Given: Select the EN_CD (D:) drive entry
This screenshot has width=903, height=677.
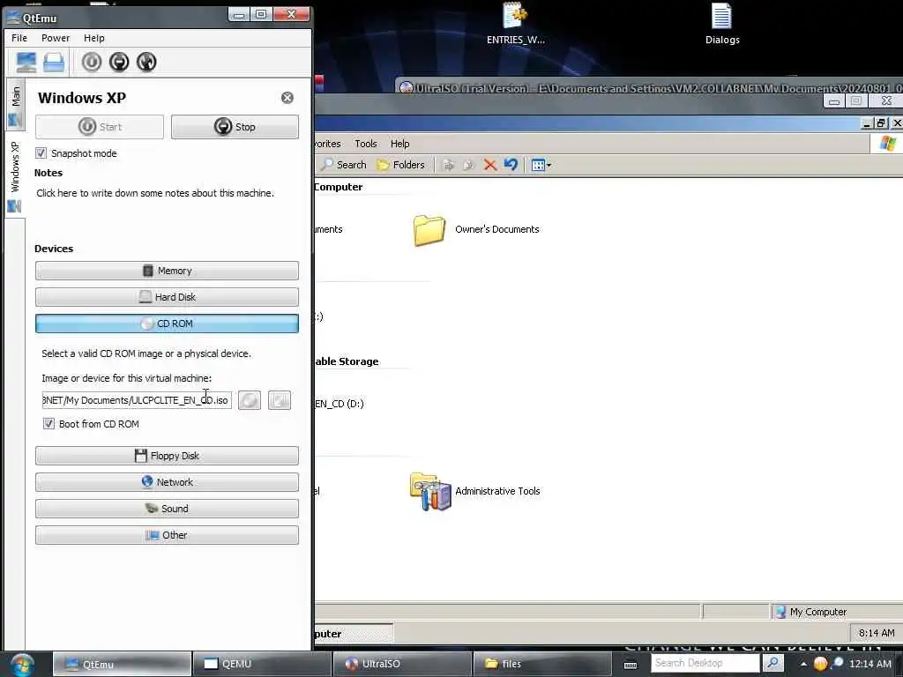Looking at the screenshot, I should tap(340, 404).
